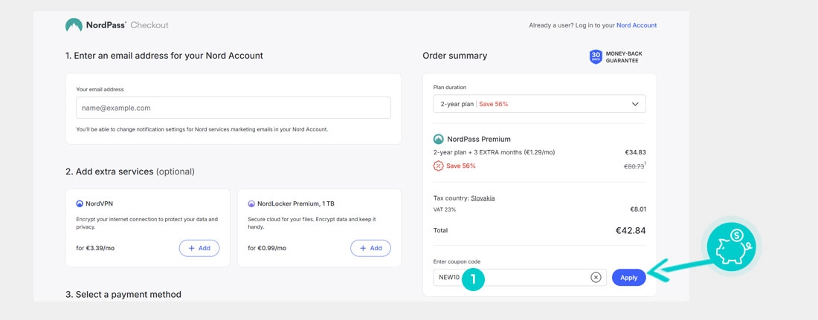
Task: Apply the coupon code
Action: (x=628, y=277)
